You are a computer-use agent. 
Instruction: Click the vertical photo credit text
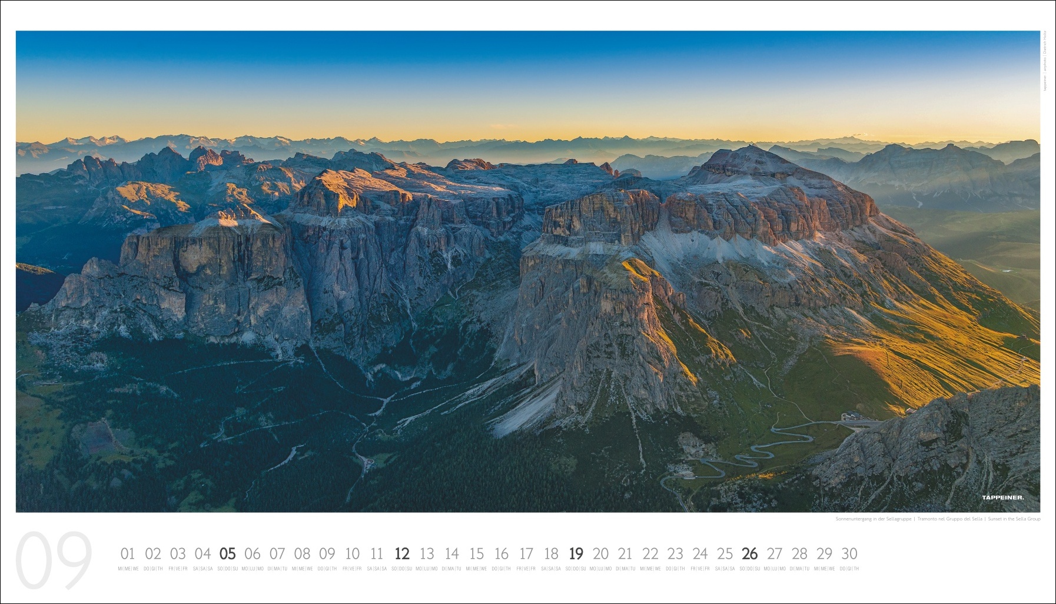pyautogui.click(x=1045, y=61)
